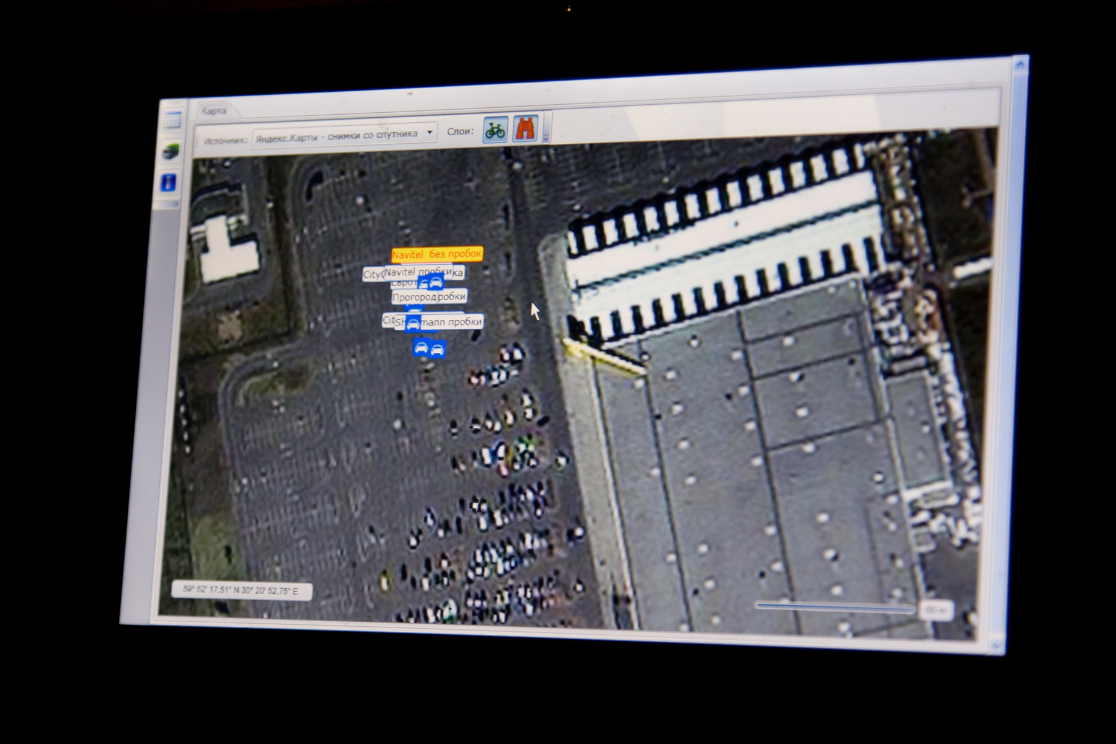Click bottom-right car marker of the lowest pair

pyautogui.click(x=437, y=350)
